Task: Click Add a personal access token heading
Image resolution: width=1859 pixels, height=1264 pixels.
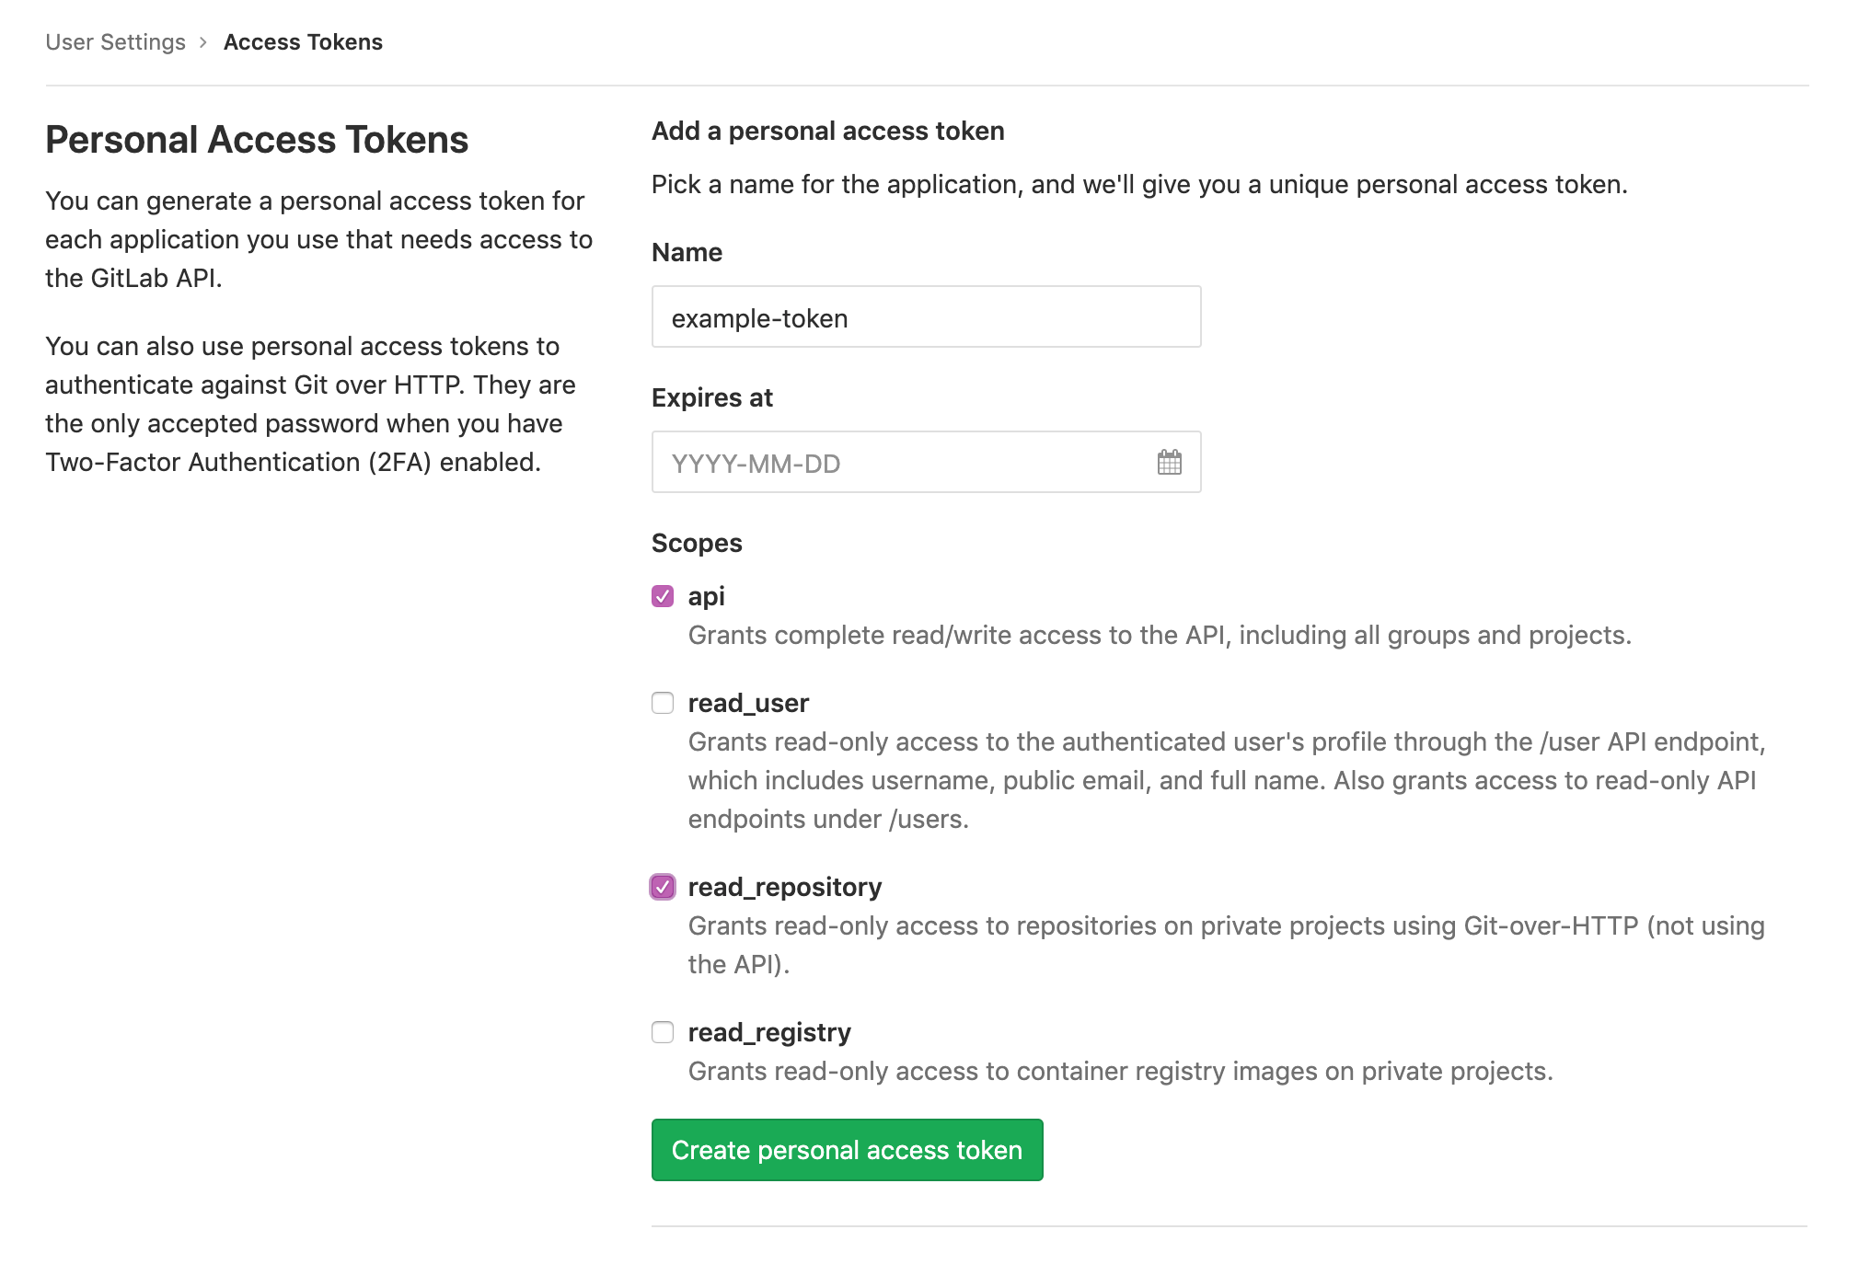Action: pyautogui.click(x=827, y=131)
